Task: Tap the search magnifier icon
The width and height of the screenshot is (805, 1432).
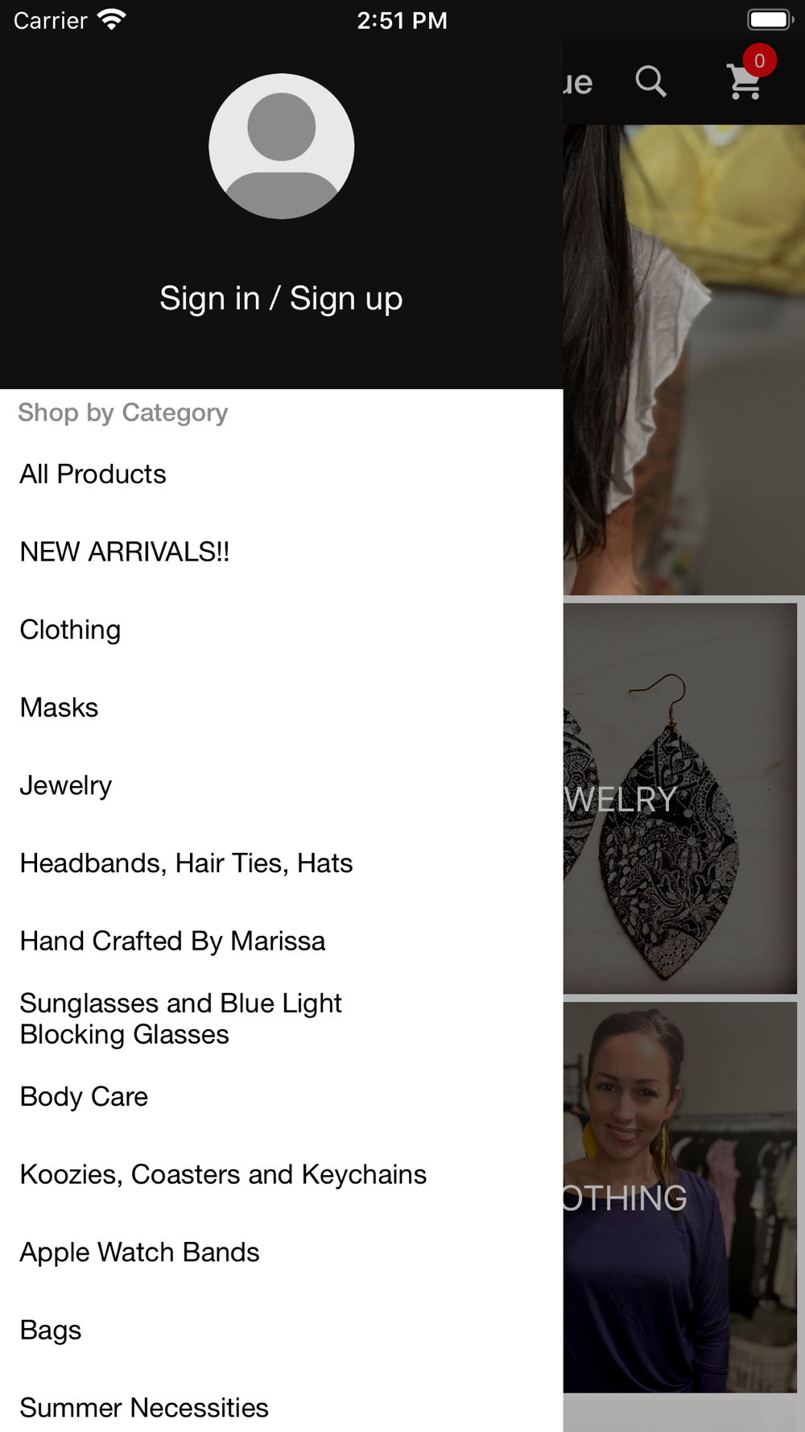Action: tap(650, 81)
